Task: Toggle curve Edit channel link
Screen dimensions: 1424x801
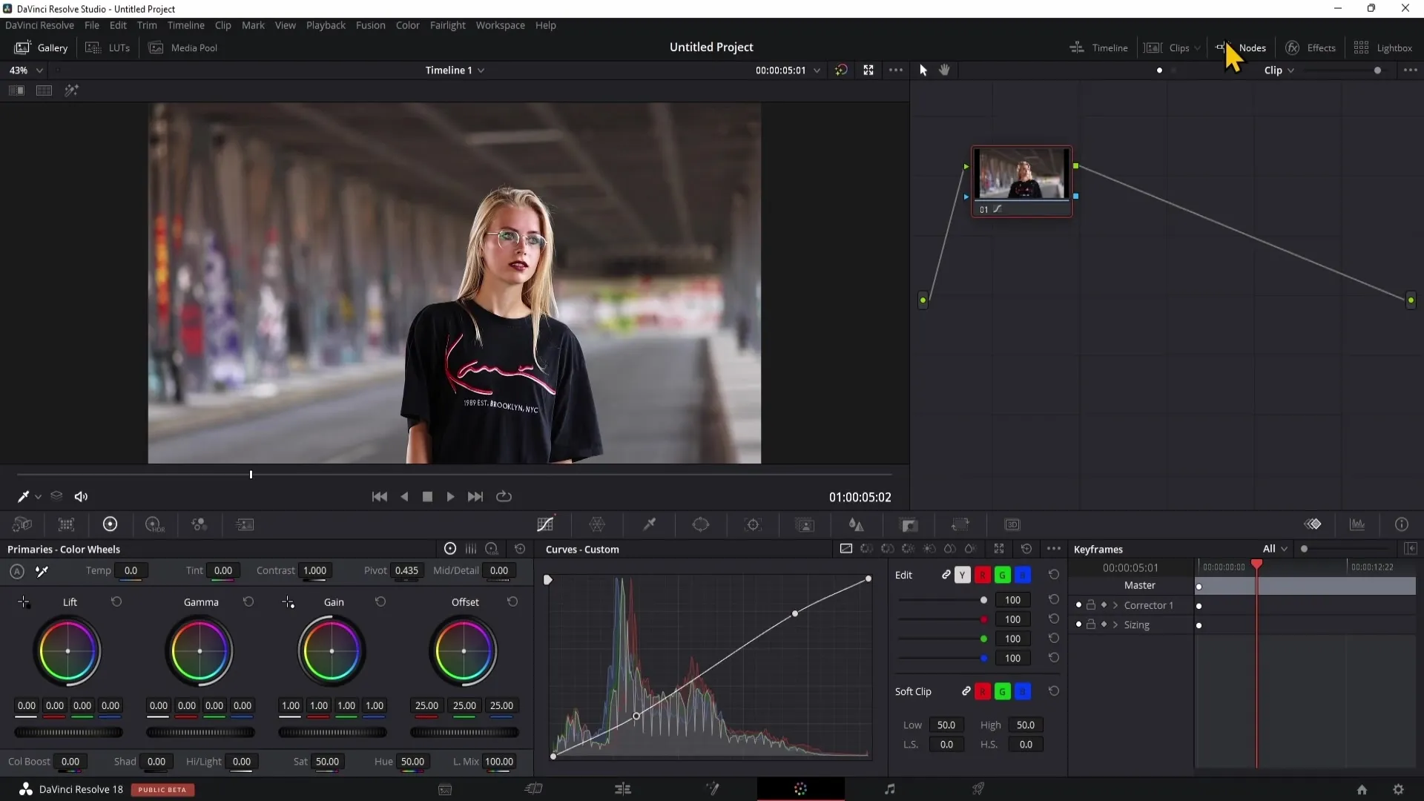Action: [x=946, y=575]
